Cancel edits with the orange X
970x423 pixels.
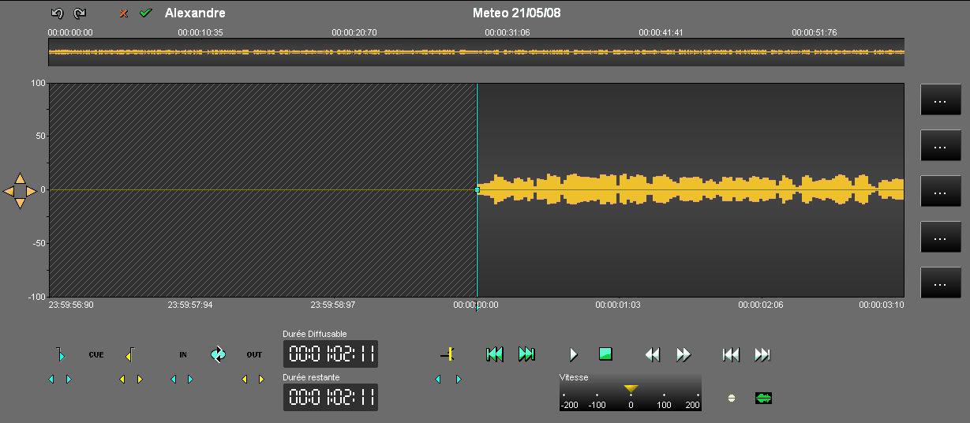click(x=123, y=13)
